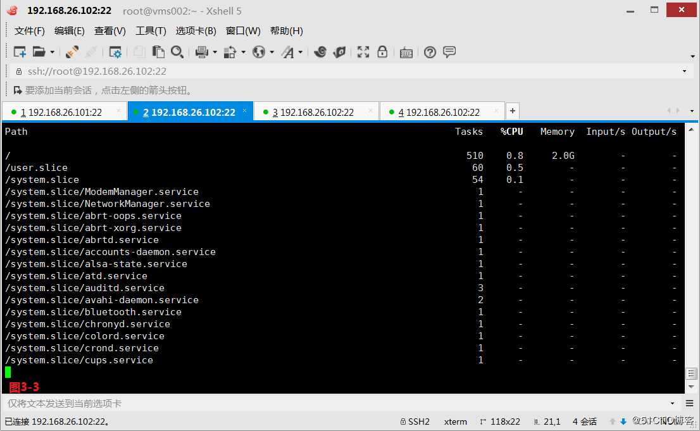
Task: Expand the font dropdown arrow
Action: [x=301, y=53]
